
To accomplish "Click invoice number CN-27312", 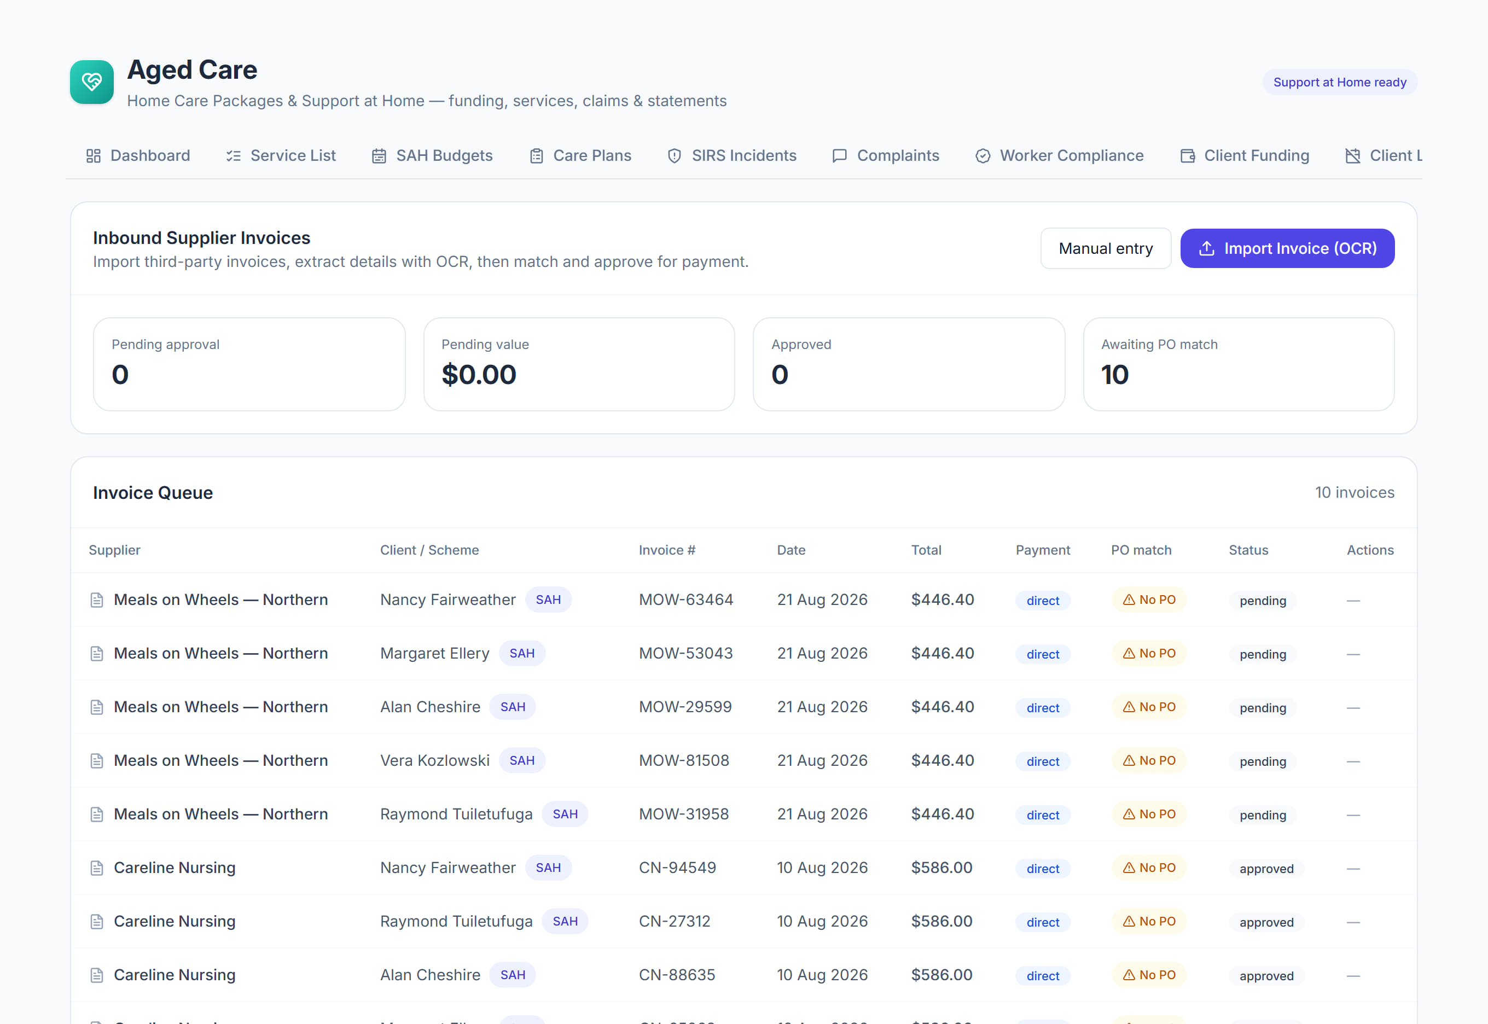I will coord(675,921).
